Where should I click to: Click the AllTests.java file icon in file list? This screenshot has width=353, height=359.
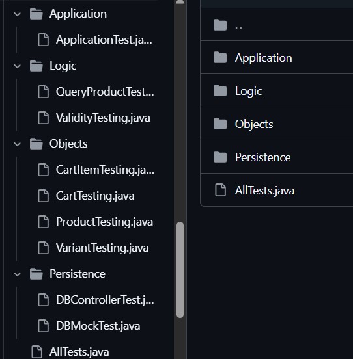pyautogui.click(x=220, y=190)
